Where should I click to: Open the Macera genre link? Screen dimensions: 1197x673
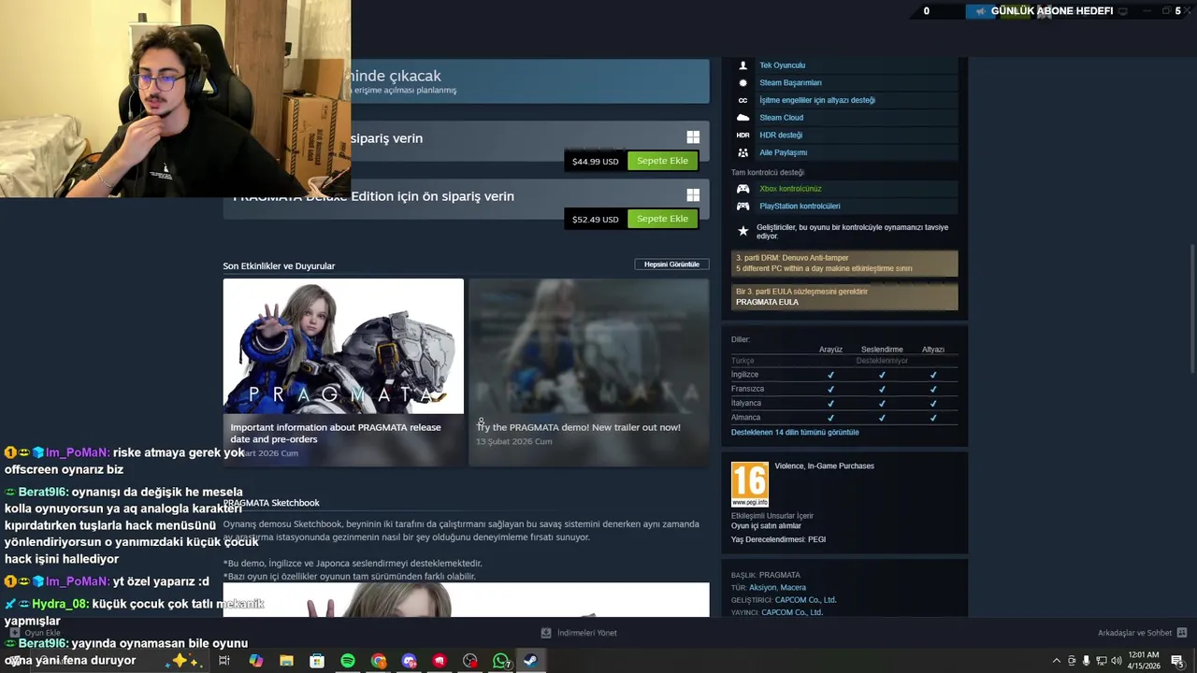793,587
